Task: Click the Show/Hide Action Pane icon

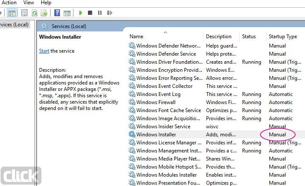Action: pos(67,13)
